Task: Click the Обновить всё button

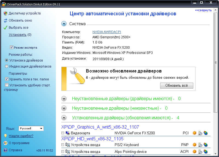Action: [x=177, y=86]
